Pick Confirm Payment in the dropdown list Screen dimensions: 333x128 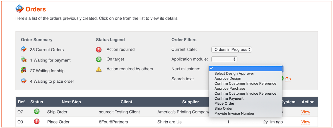(229, 98)
